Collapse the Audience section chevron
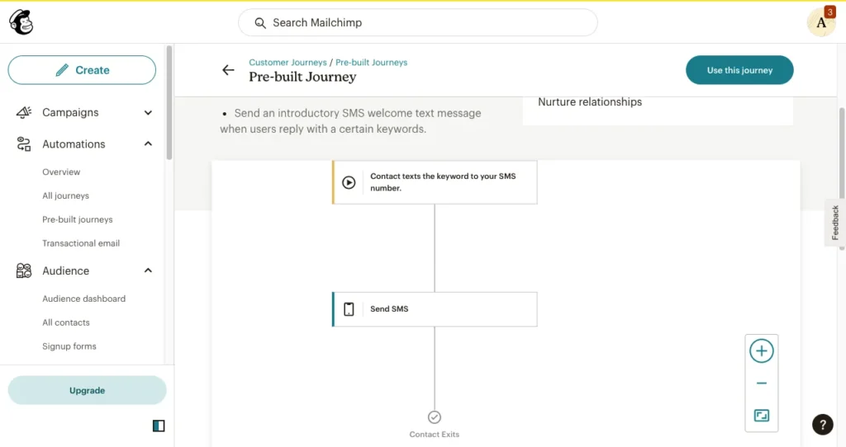The width and height of the screenshot is (846, 447). [148, 271]
